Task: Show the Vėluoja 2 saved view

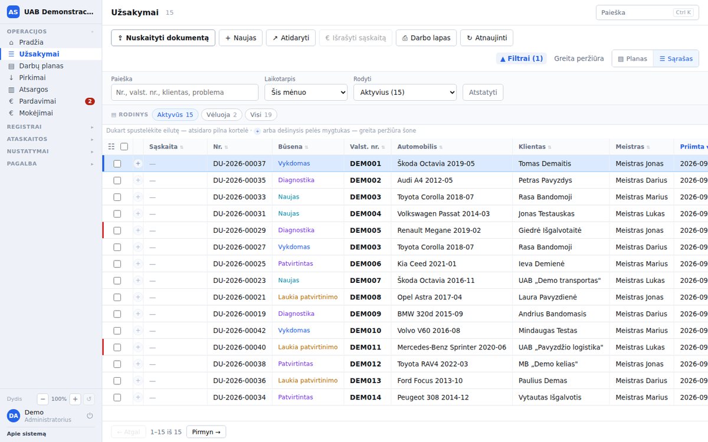Action: pyautogui.click(x=221, y=115)
